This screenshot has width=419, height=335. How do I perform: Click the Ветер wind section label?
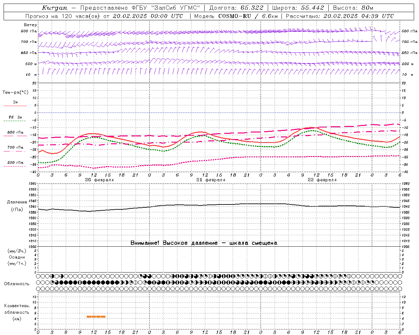(x=30, y=25)
